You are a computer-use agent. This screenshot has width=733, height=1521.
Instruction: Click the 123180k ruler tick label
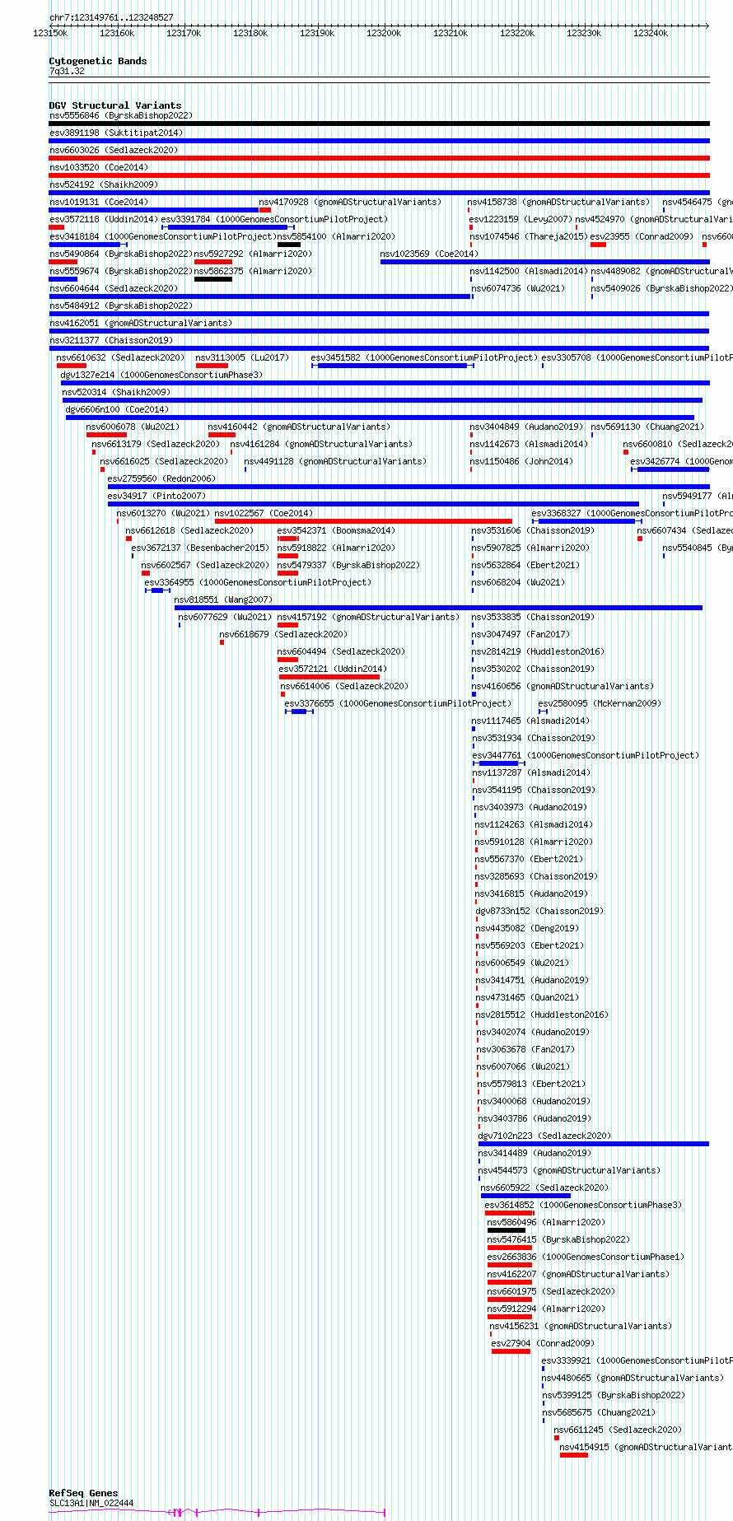pos(250,34)
